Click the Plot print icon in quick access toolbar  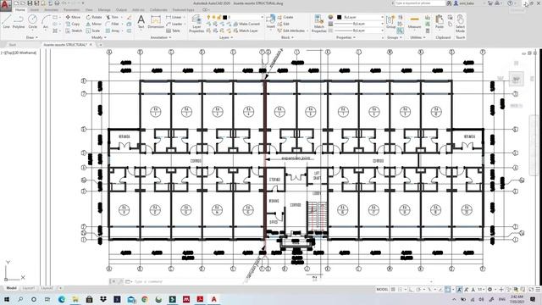[x=57, y=3]
